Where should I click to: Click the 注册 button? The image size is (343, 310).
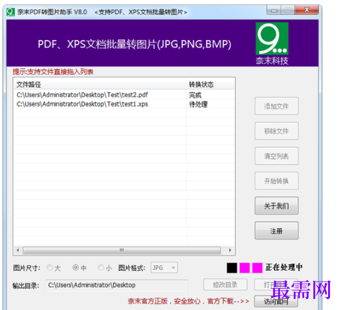[x=276, y=231]
